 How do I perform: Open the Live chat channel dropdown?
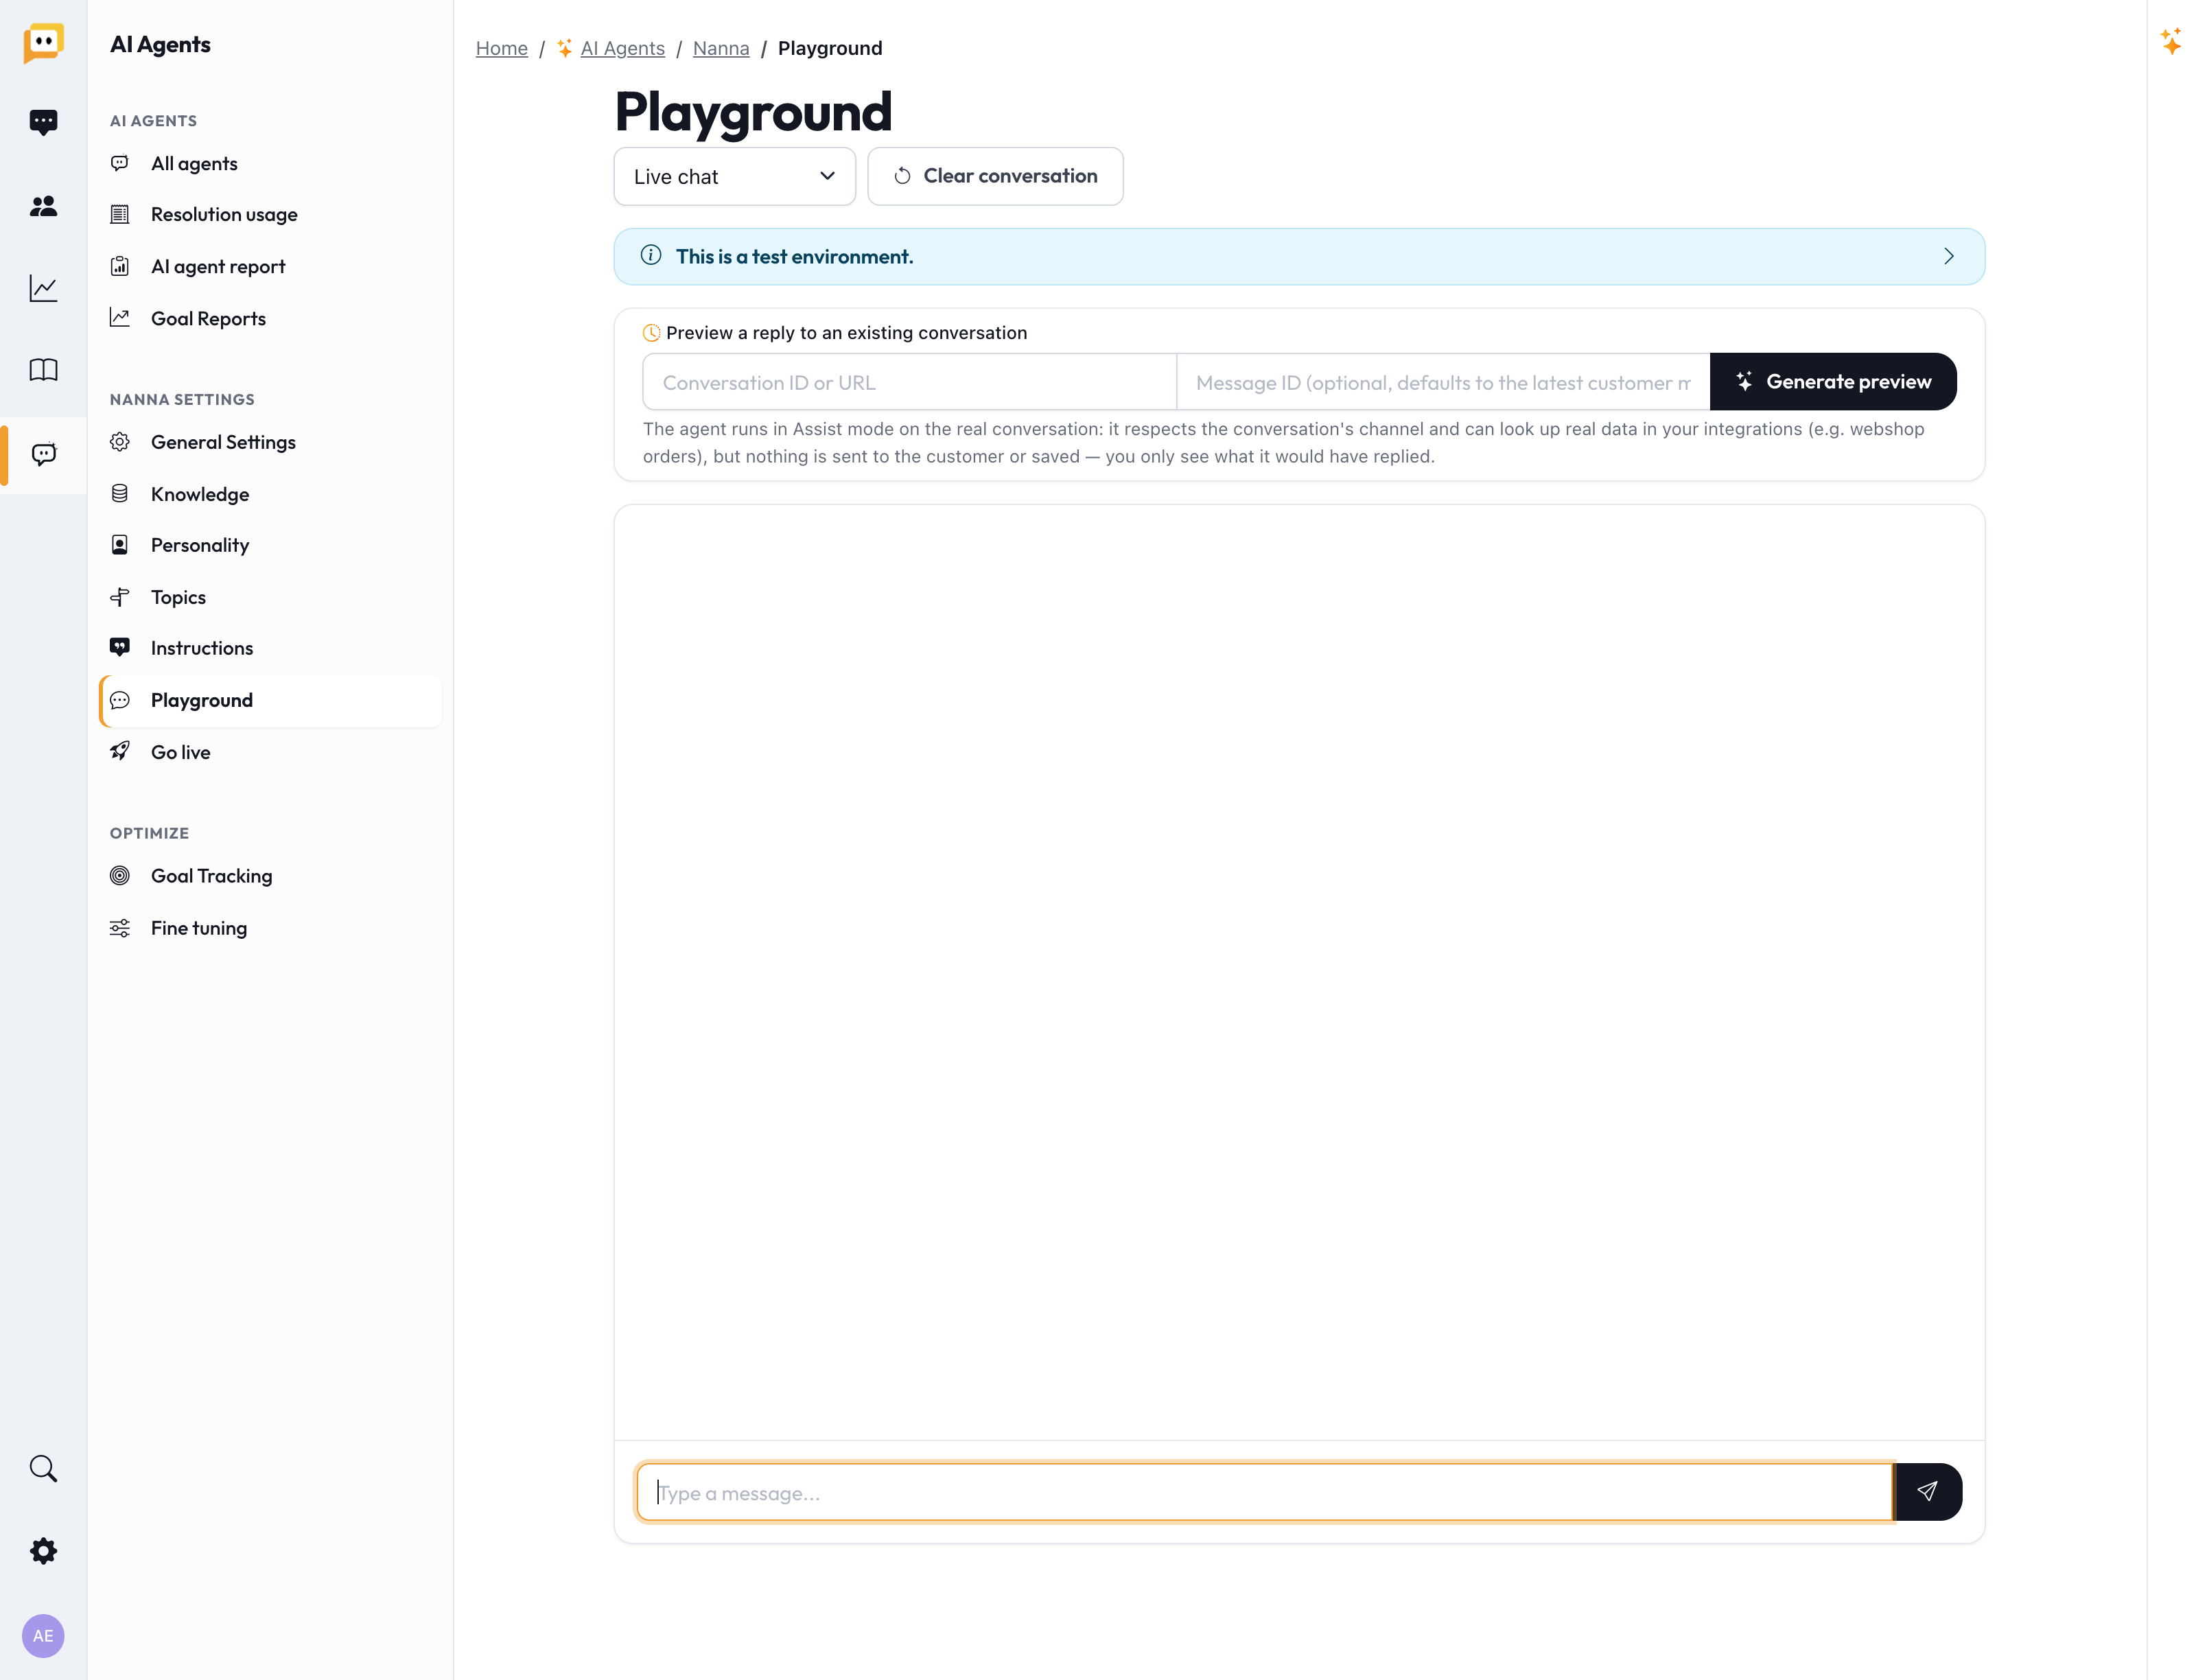click(x=735, y=176)
